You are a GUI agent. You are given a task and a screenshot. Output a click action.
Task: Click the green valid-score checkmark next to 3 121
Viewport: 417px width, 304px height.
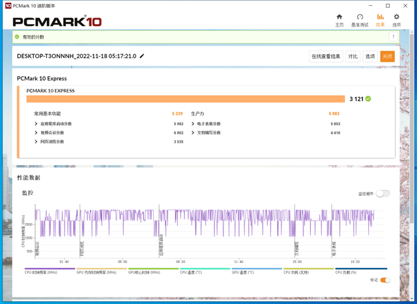[x=368, y=99]
